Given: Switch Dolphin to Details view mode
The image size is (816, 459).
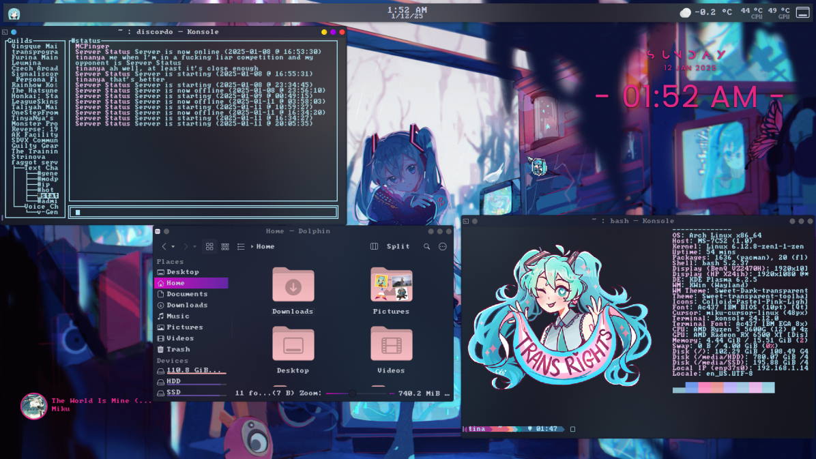Looking at the screenshot, I should coord(241,247).
